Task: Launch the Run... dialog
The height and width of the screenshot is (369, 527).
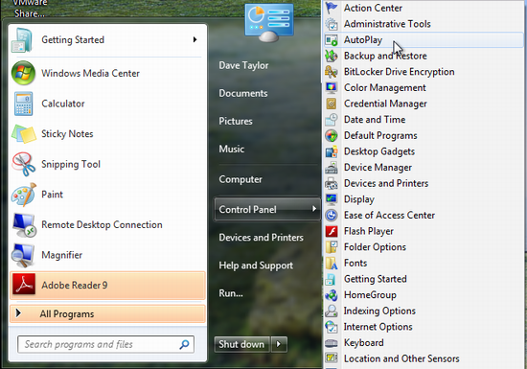Action: click(231, 293)
